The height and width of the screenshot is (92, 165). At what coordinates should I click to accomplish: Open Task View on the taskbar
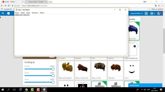14,90
